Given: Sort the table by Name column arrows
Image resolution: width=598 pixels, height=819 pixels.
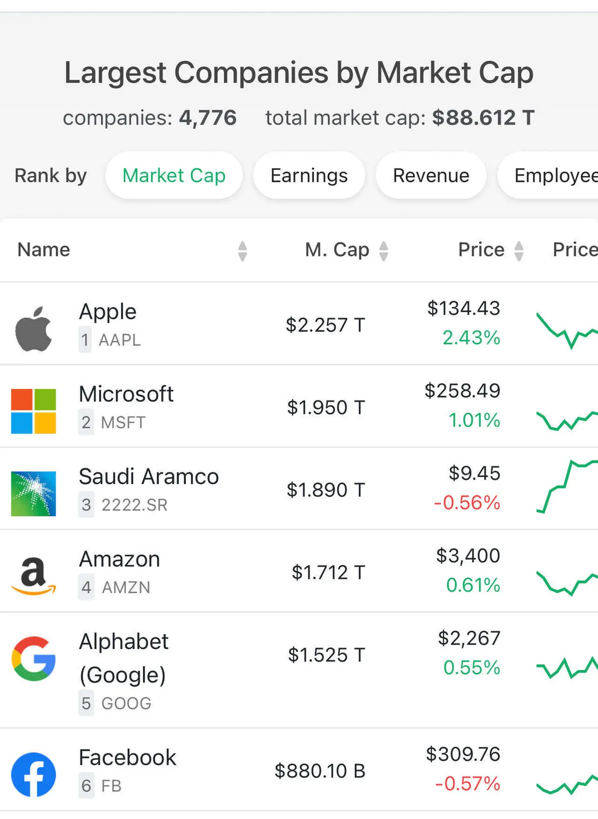Looking at the screenshot, I should (243, 251).
